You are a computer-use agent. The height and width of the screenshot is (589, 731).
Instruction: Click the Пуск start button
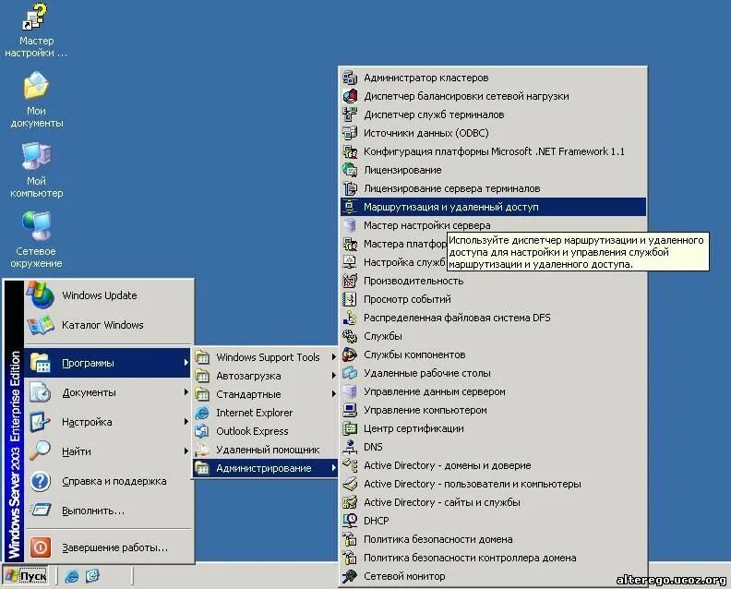pos(26,576)
